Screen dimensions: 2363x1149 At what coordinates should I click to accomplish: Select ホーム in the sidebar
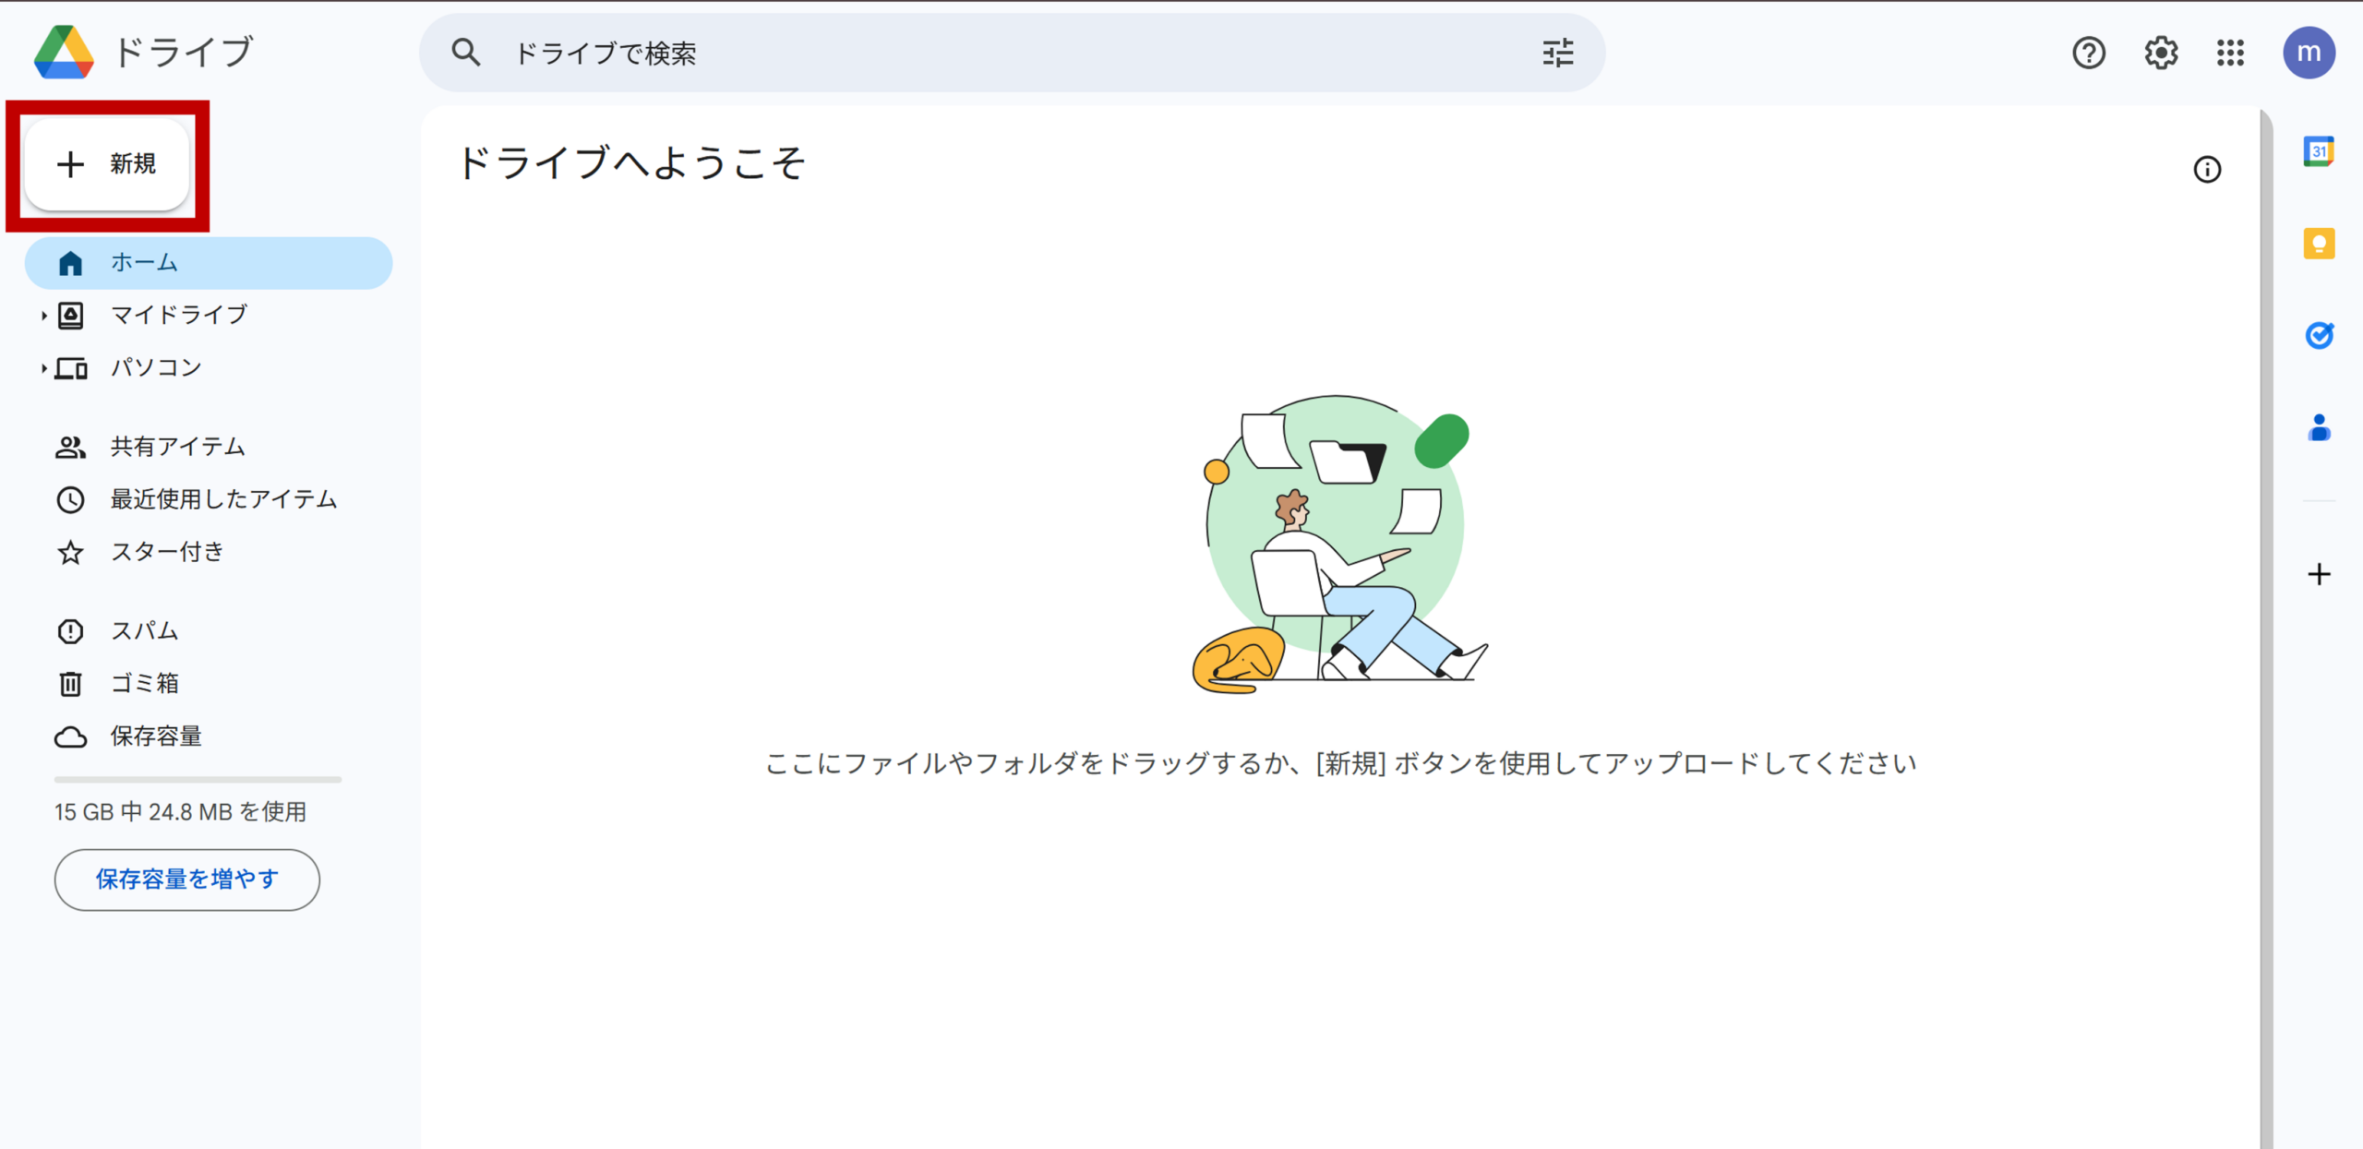pyautogui.click(x=209, y=263)
